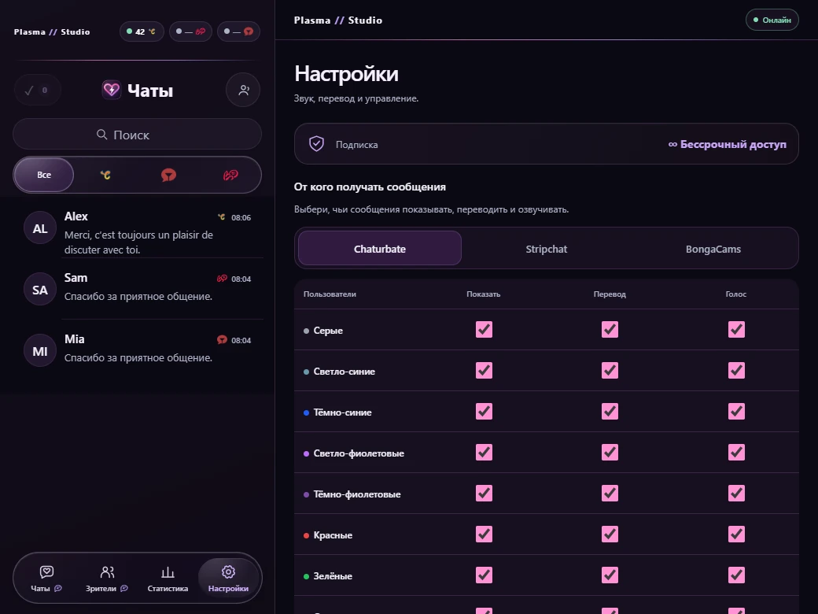This screenshot has width=818, height=614.
Task: Filter chats by Chaturbate icon
Action: tap(105, 175)
